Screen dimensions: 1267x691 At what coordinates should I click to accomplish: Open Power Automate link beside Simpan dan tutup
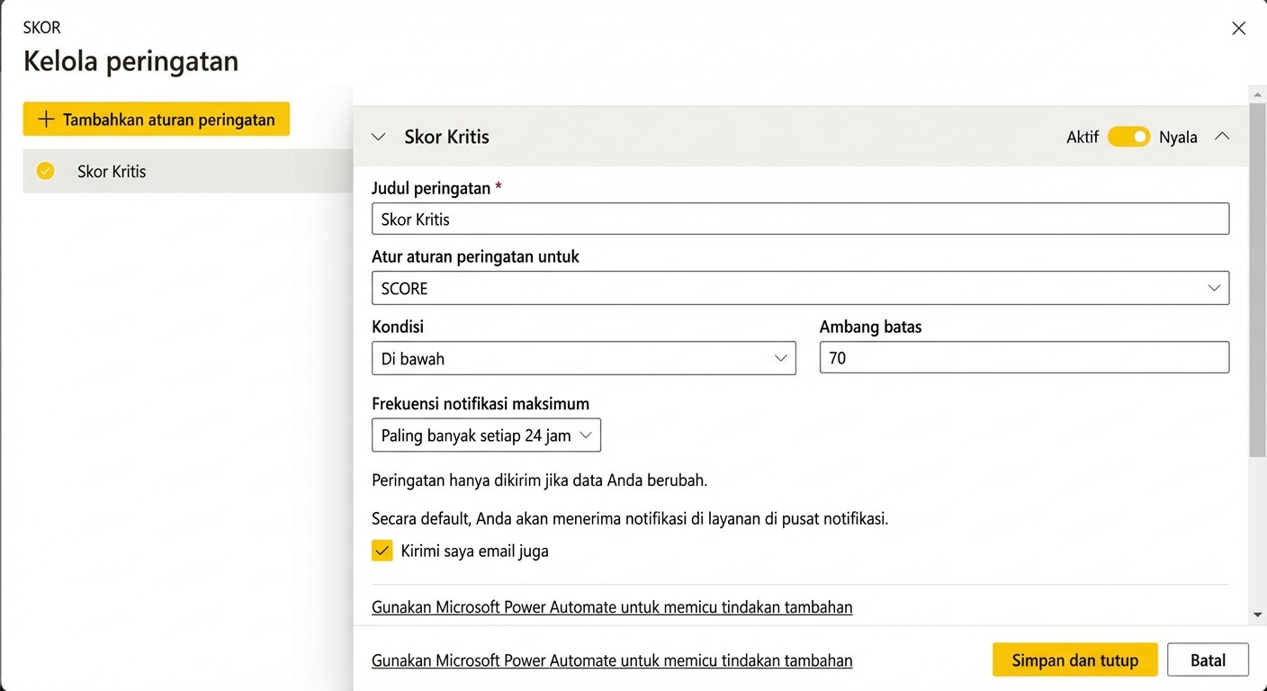click(612, 660)
